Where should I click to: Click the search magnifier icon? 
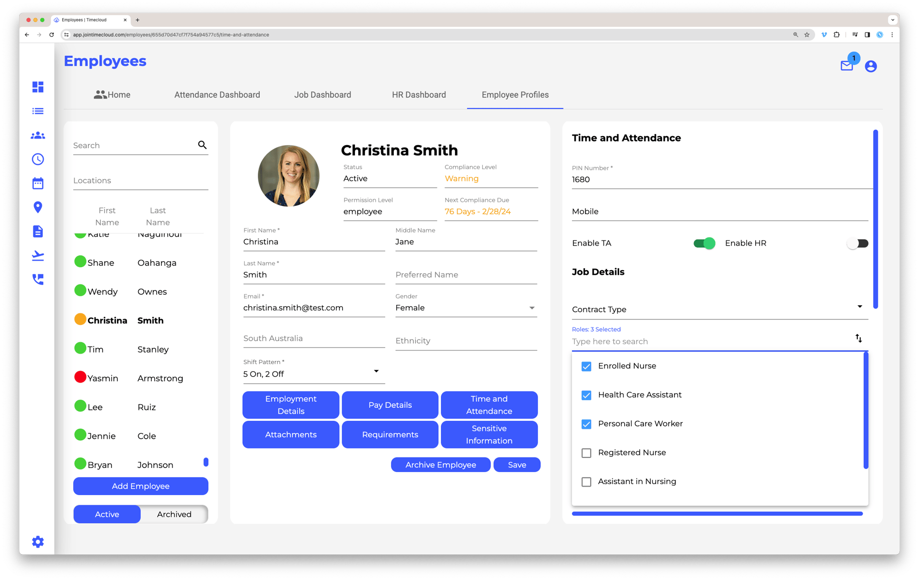coord(202,145)
